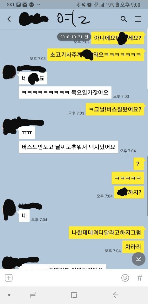This screenshot has width=148, height=304.
Task: Tap the plus attachment icon
Action: coord(9,278)
